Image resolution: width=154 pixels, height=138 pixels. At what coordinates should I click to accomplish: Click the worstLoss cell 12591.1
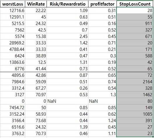click(x=13, y=17)
